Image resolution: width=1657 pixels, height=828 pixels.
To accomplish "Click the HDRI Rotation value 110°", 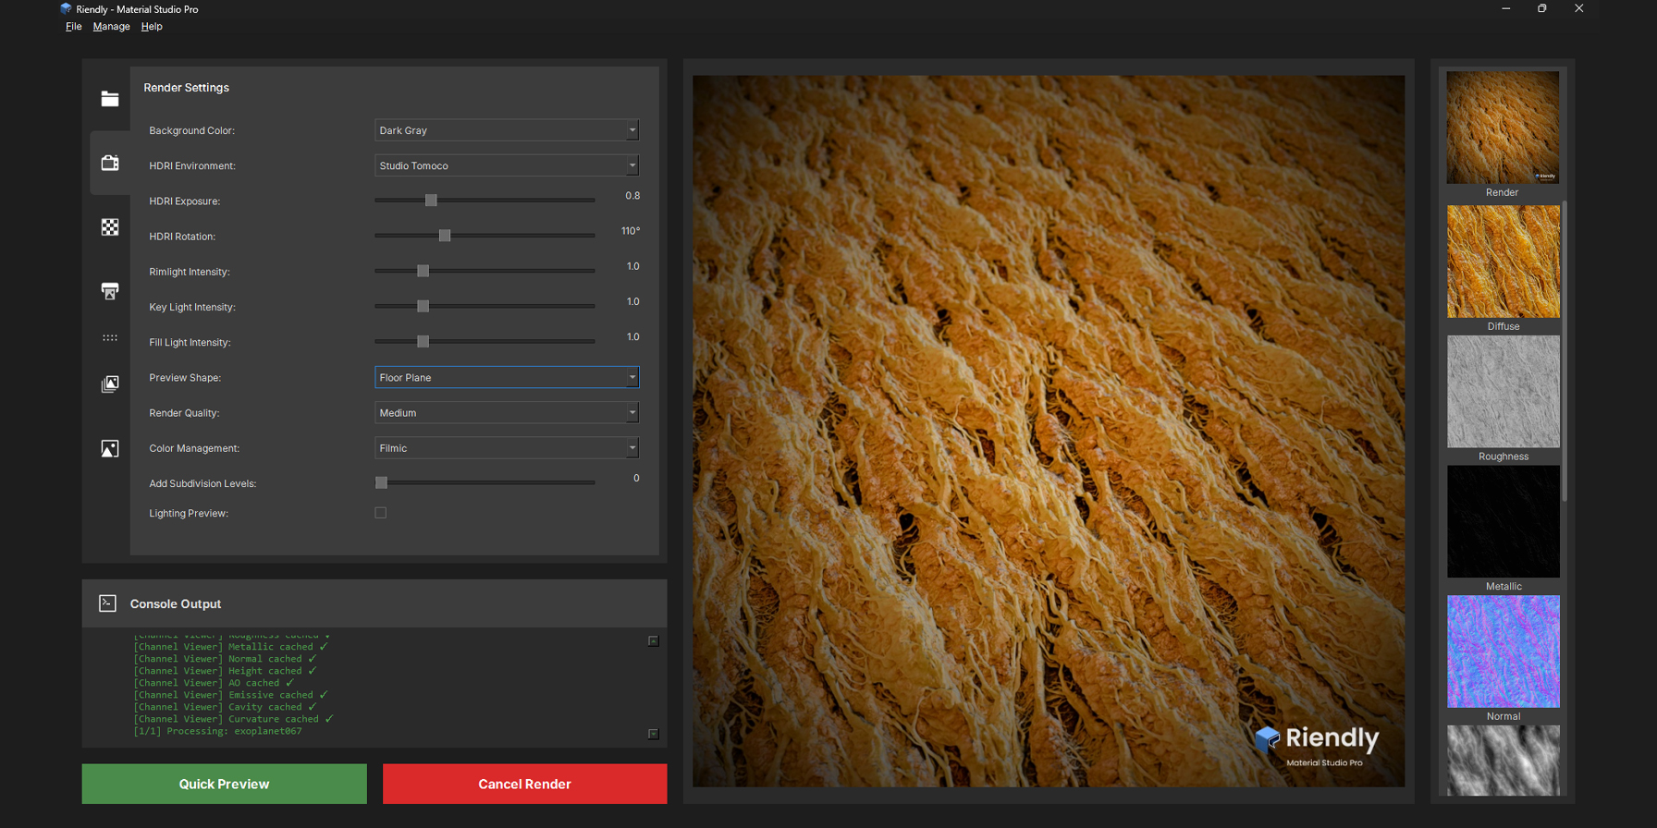I will (631, 231).
